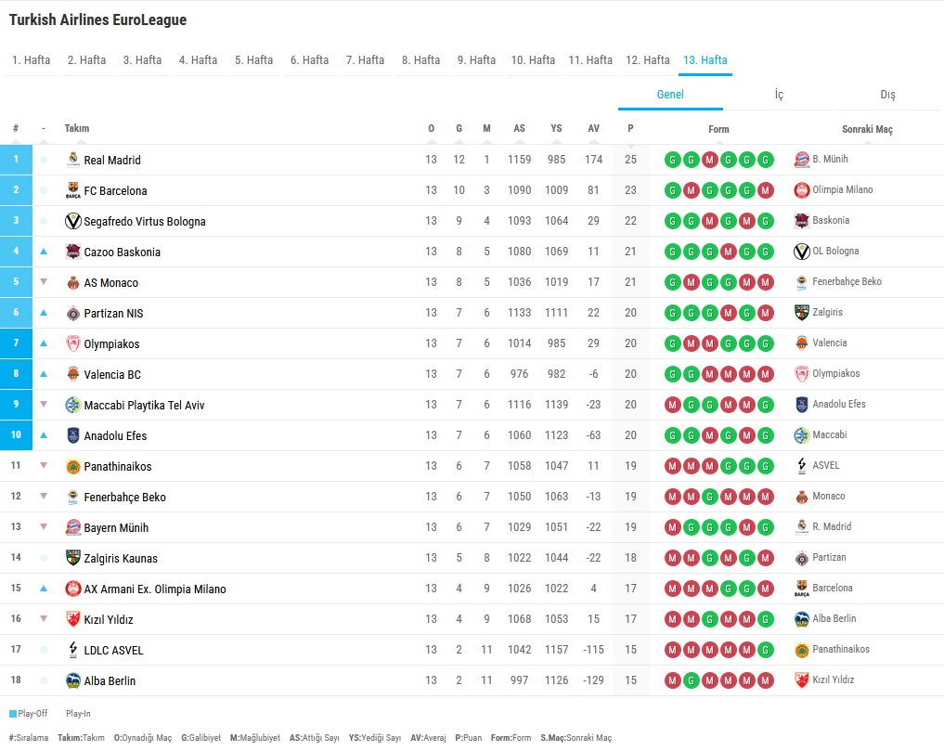Click the Real Madrid team logo
The image size is (944, 751).
[72, 160]
